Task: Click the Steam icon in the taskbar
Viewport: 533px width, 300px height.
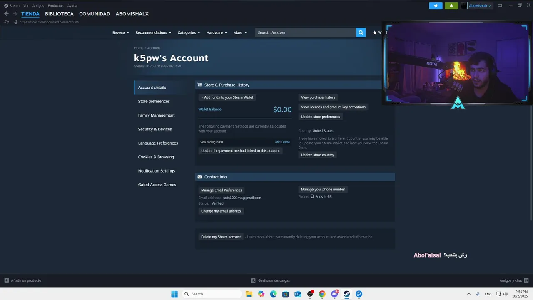Action: tap(346, 294)
